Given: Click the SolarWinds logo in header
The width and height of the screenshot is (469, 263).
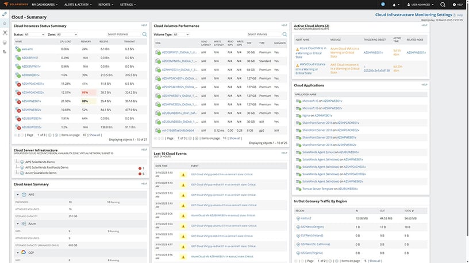Looking at the screenshot, I should 15,4.
